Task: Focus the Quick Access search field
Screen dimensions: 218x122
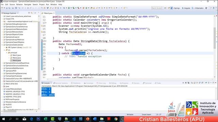Action: (157, 8)
